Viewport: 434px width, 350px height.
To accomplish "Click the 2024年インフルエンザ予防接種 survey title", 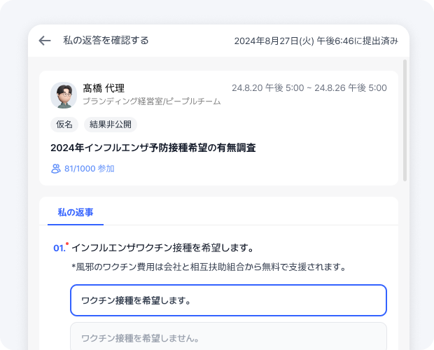I will (153, 148).
